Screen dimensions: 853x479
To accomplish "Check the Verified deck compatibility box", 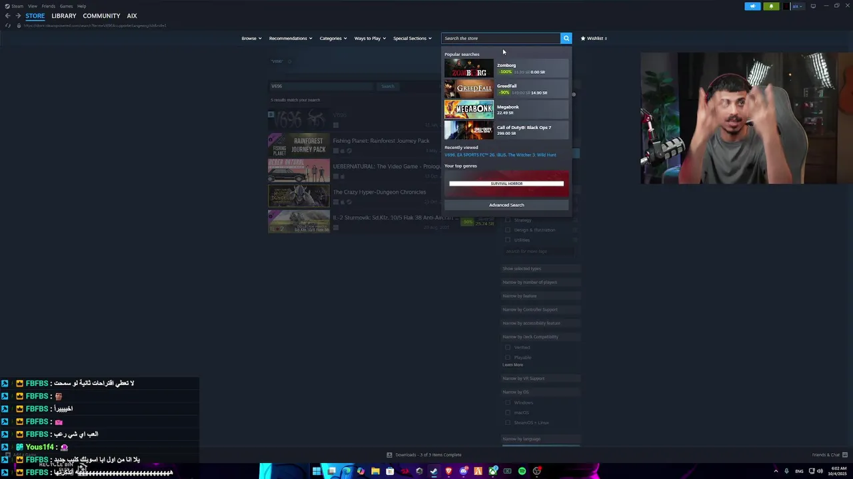I will [508, 347].
